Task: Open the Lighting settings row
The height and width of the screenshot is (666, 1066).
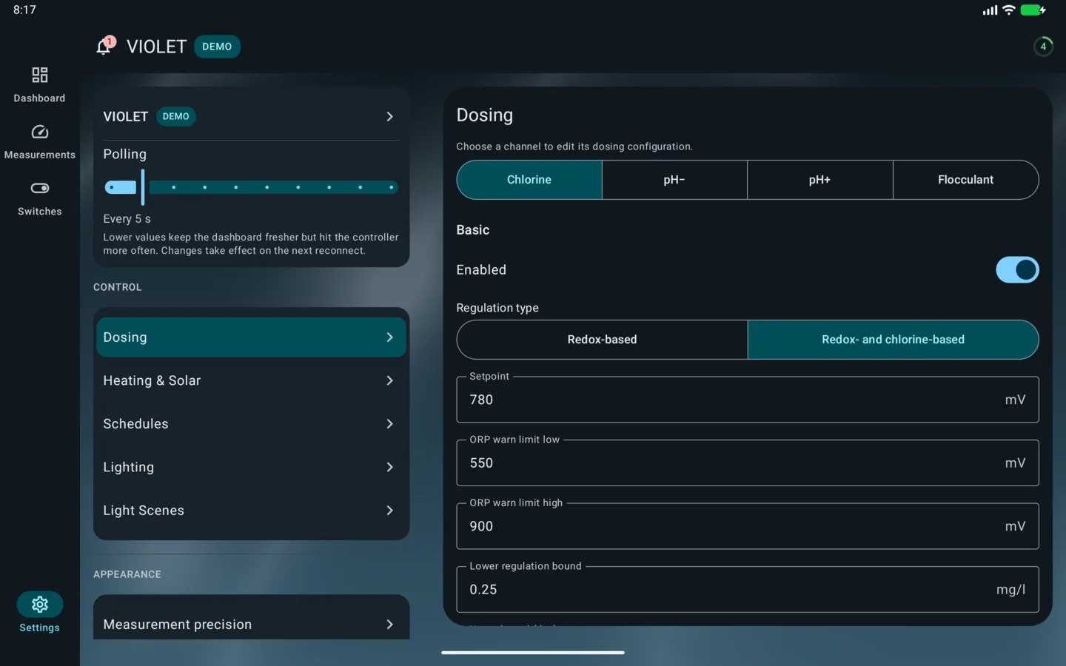Action: pos(251,467)
